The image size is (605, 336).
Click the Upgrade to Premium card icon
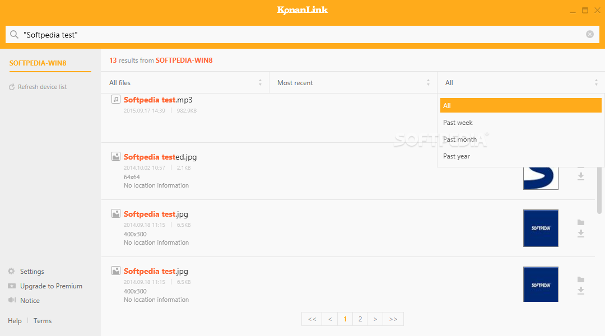coord(12,286)
